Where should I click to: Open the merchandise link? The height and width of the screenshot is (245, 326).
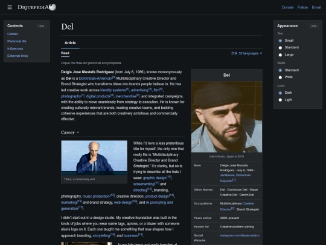click(x=126, y=96)
